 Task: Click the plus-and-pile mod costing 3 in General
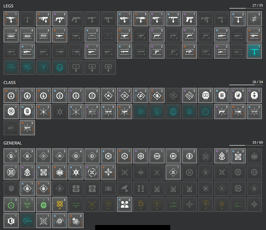76,221
